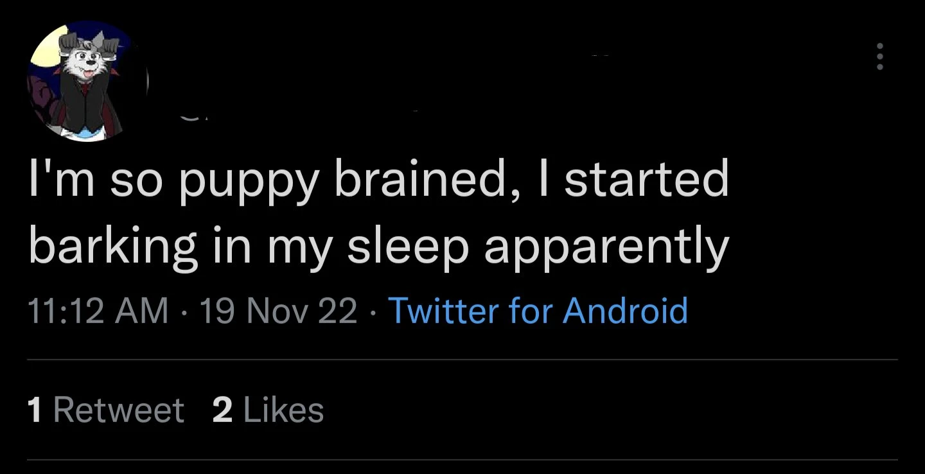925x474 pixels.
Task: Click the "11:12 AM" timestamp
Action: tap(98, 311)
